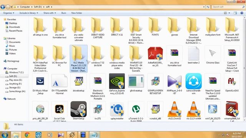The height and width of the screenshot is (138, 246).
Task: Select the Chrome Glass file icon
Action: (x=213, y=53)
